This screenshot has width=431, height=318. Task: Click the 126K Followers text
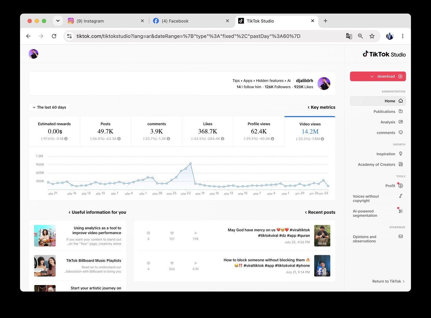(x=278, y=87)
